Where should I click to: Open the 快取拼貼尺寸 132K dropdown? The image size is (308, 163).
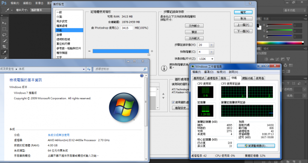206,59
